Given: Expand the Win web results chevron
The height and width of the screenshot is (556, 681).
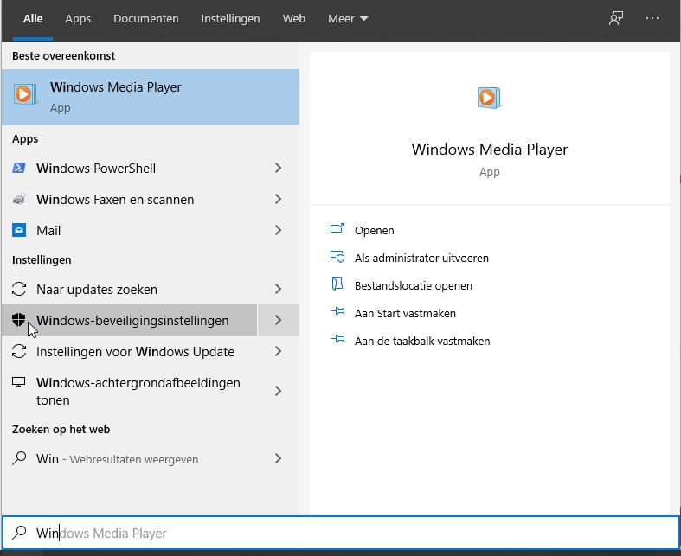Looking at the screenshot, I should tap(278, 459).
